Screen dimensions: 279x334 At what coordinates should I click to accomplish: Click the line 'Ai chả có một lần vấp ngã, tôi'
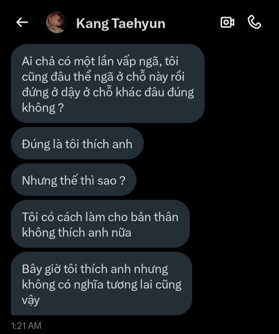pyautogui.click(x=100, y=61)
